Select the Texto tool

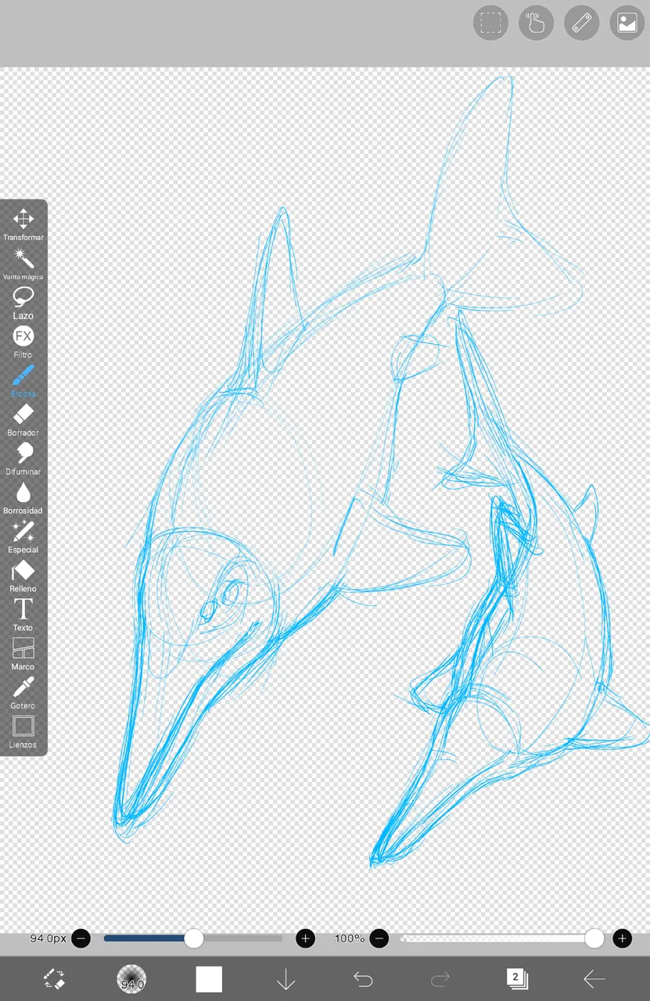tap(23, 615)
